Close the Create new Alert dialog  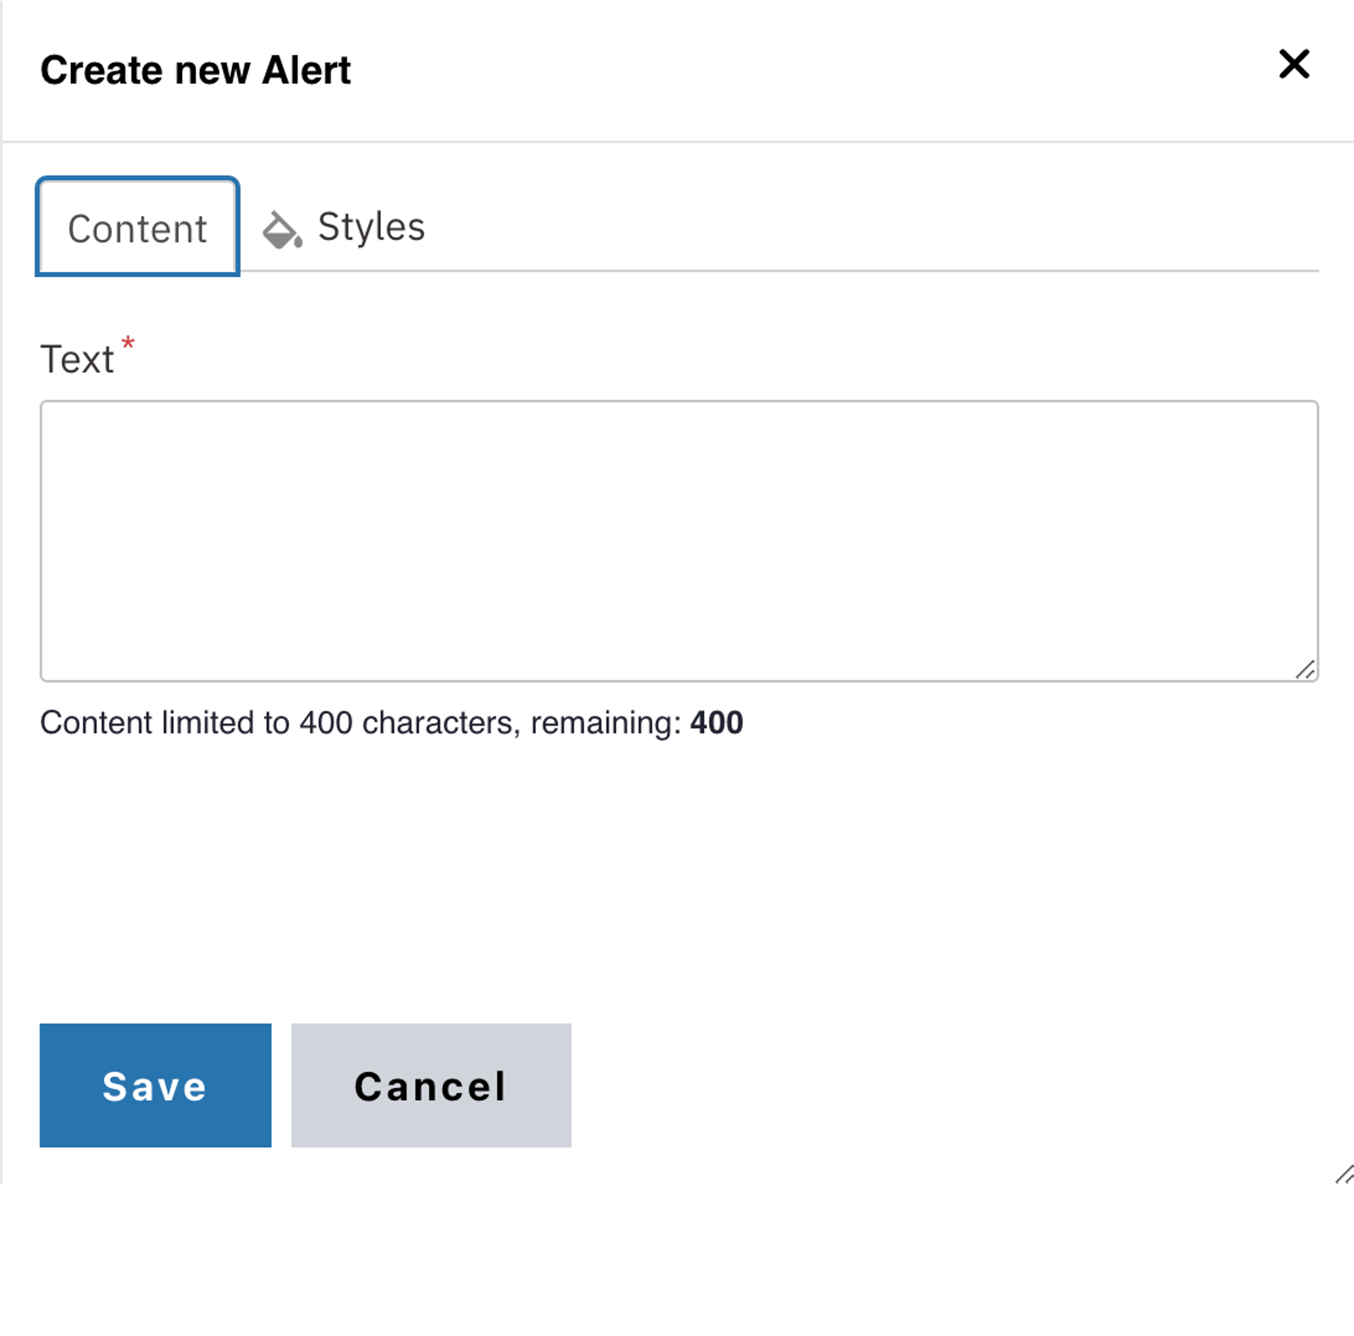[x=1293, y=64]
